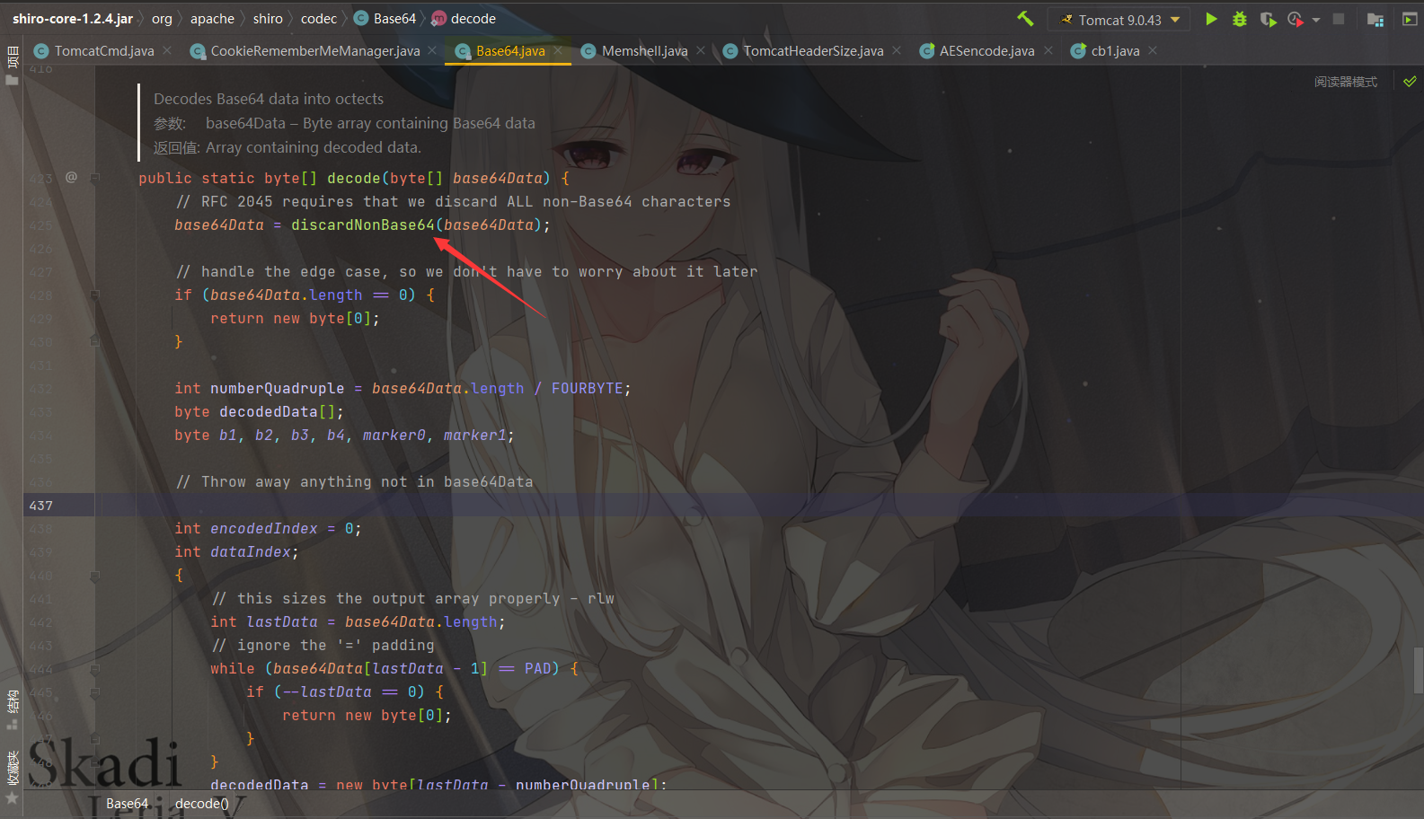Run Tomcat with the green play button
Viewport: 1424px width, 819px height.
pos(1211,19)
